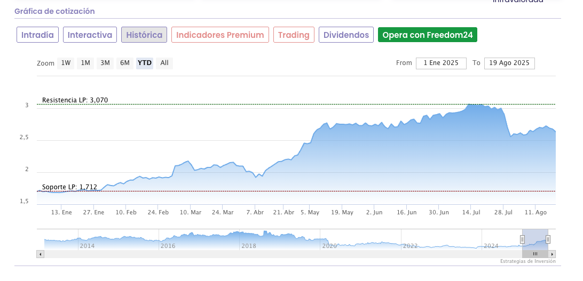Screen dimensions: 583x281
Task: Click the navigator scrollbar right arrow
Action: tap(553, 254)
